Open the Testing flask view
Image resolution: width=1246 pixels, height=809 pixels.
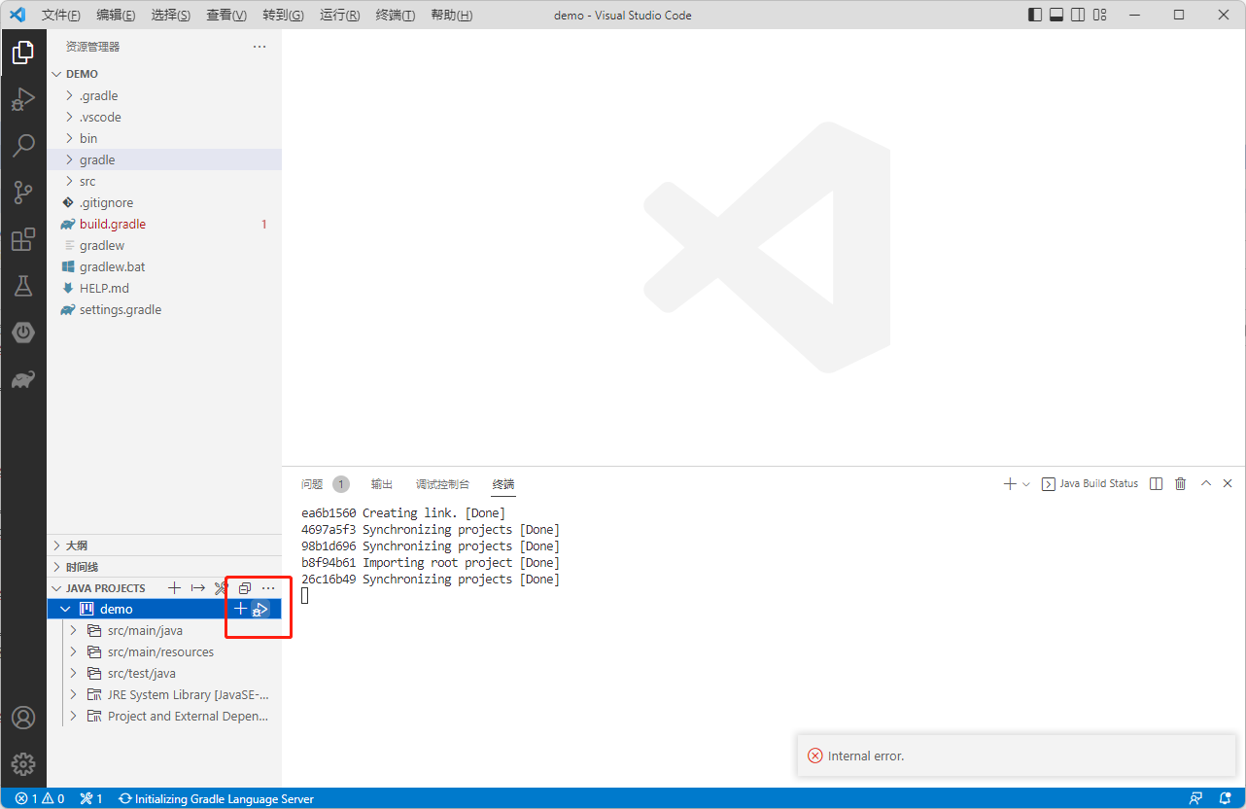click(x=23, y=286)
